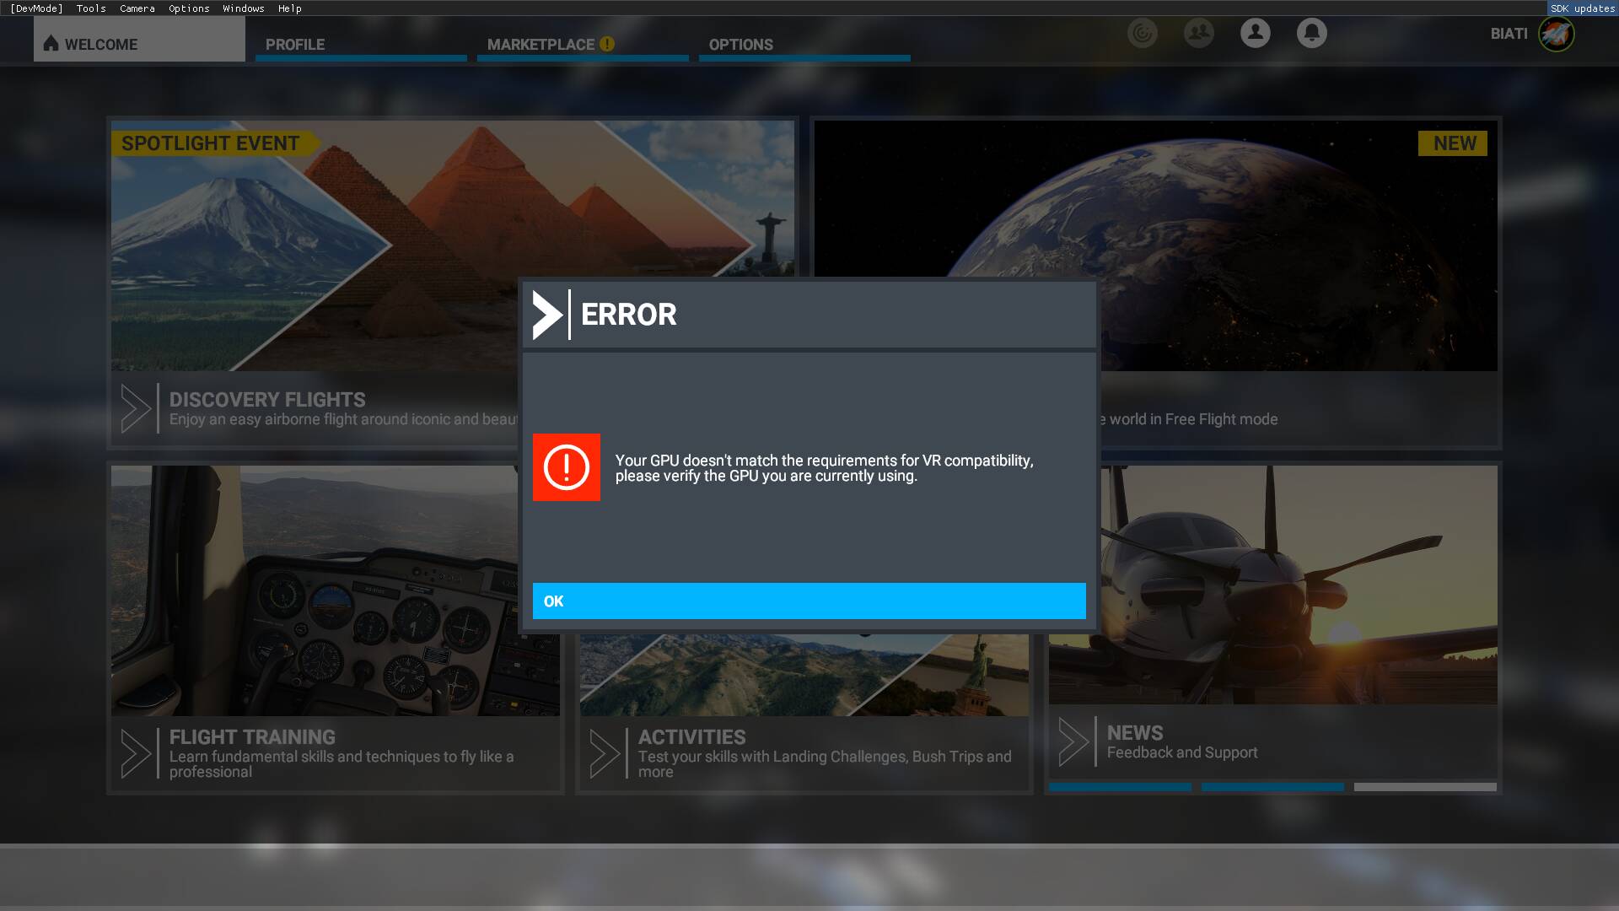Select the first news carousel indicator
The height and width of the screenshot is (911, 1619).
click(1120, 787)
